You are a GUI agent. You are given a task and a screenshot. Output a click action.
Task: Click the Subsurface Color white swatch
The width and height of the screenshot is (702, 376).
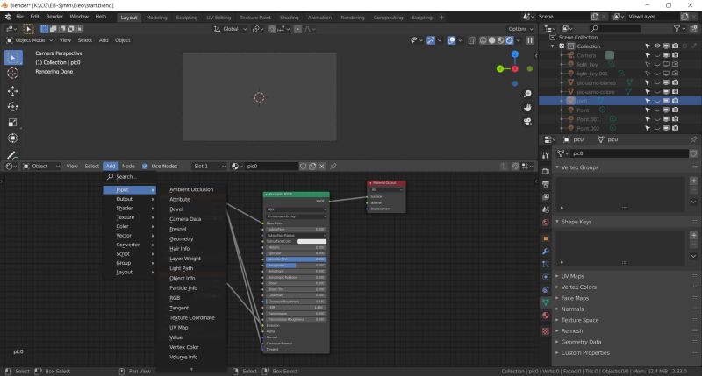(x=312, y=241)
